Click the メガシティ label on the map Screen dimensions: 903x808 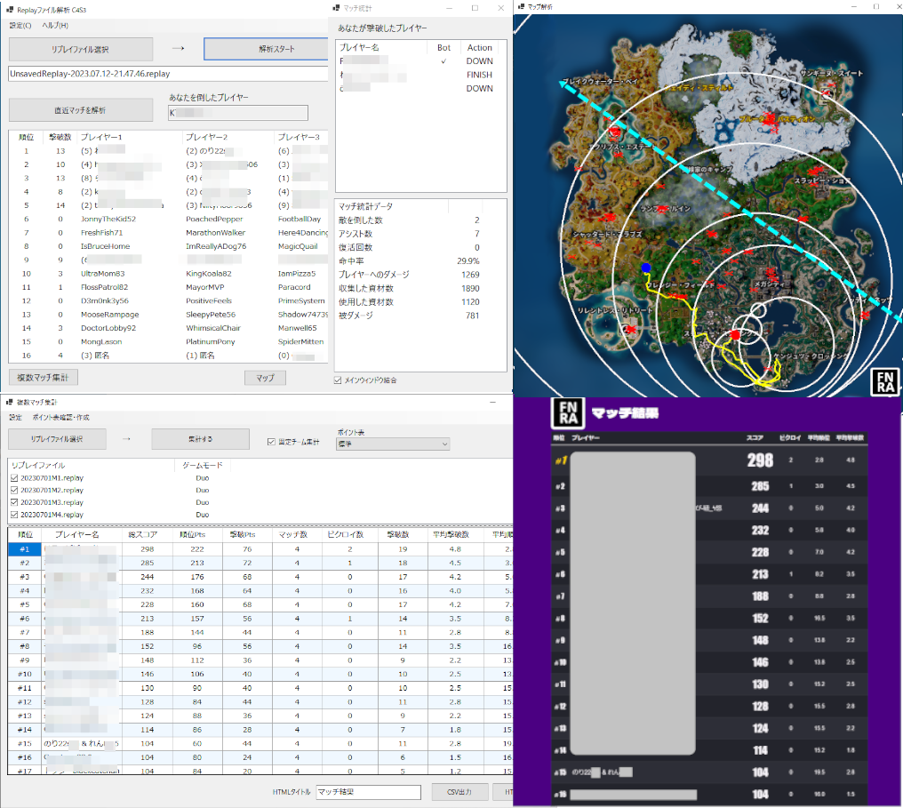(x=769, y=284)
